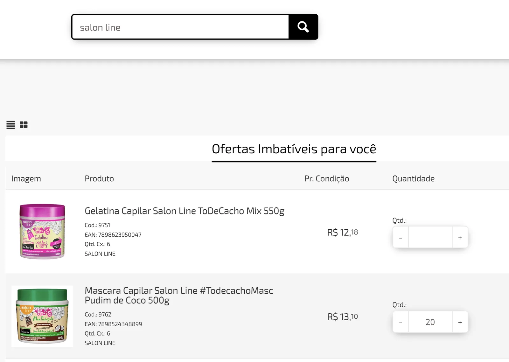Decrease quantity for Gelatina Capilar with minus

[401, 238]
